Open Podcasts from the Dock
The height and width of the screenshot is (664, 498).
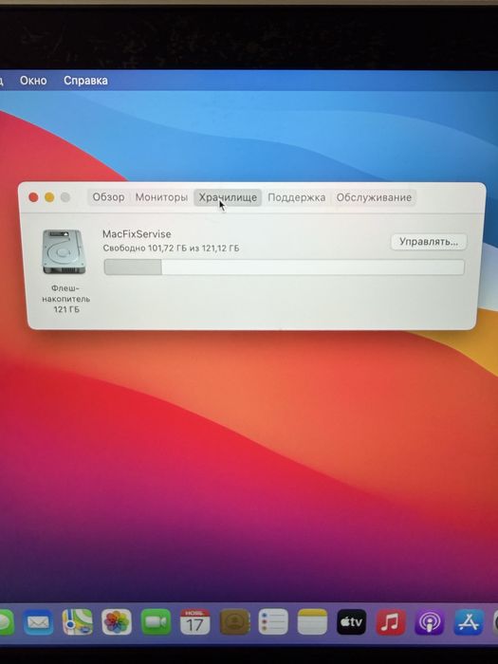click(430, 622)
